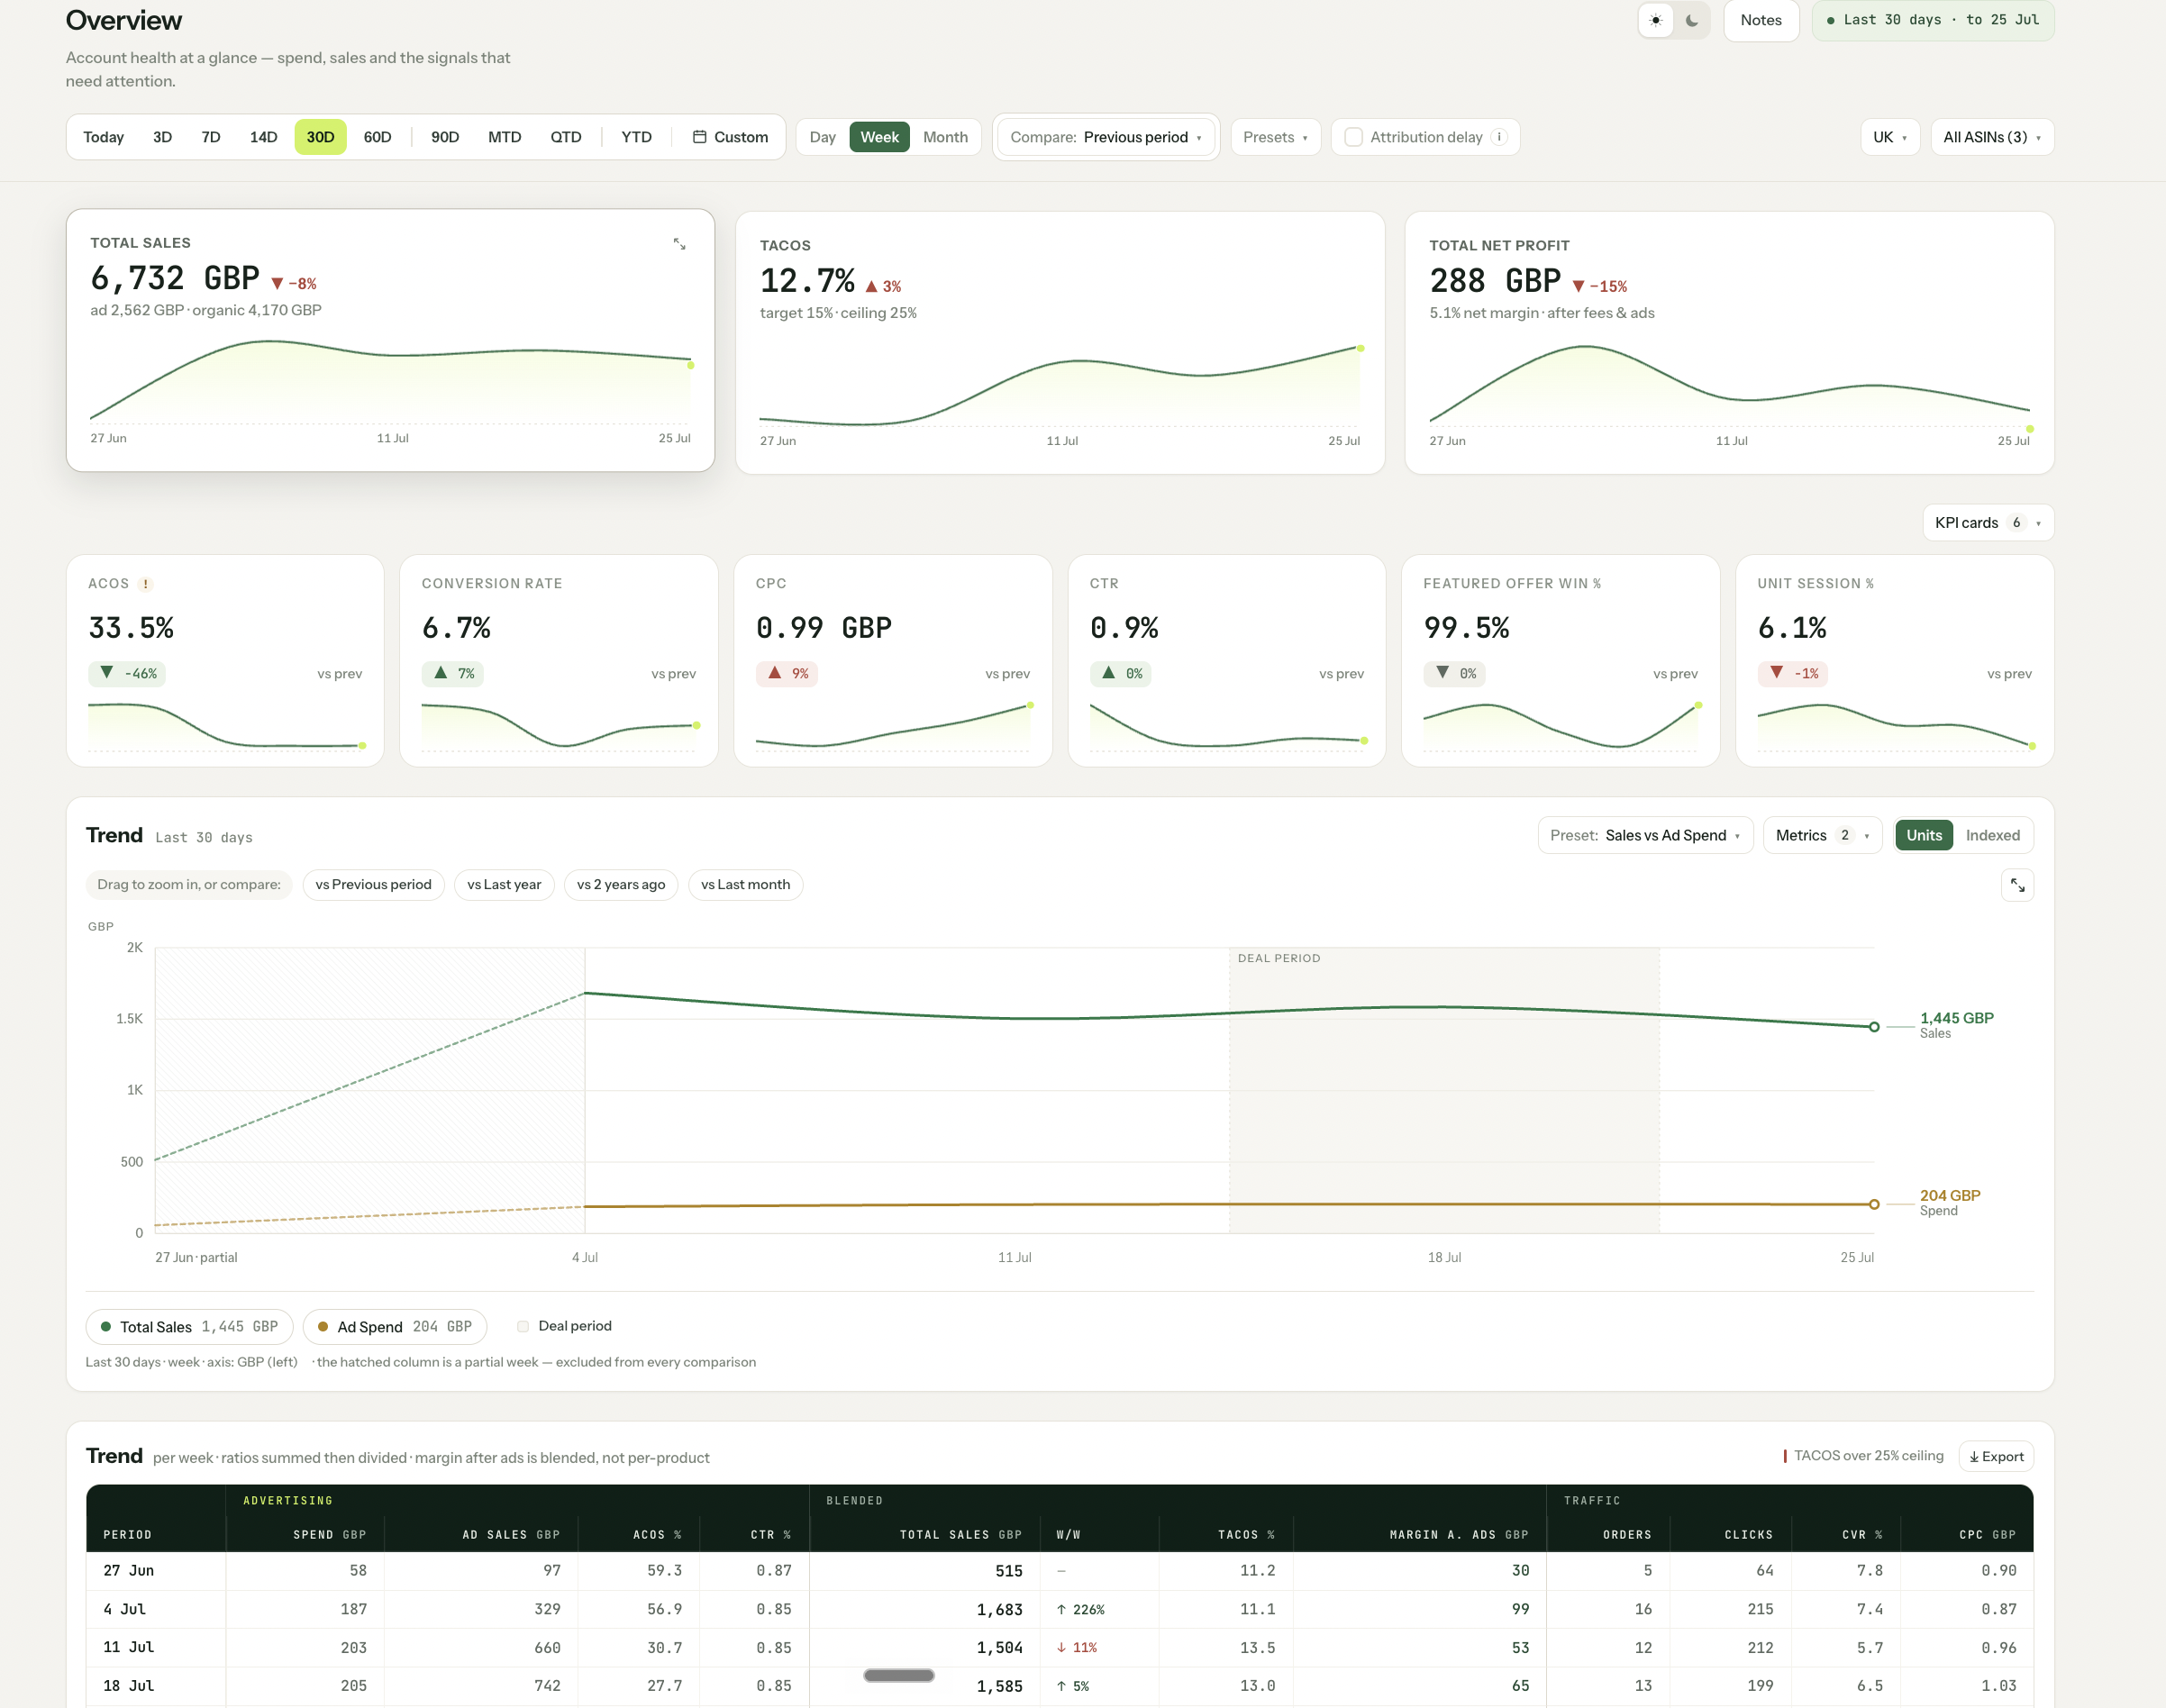Open the Presets dropdown

(x=1275, y=137)
